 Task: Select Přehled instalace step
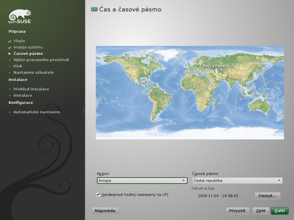pyautogui.click(x=31, y=89)
